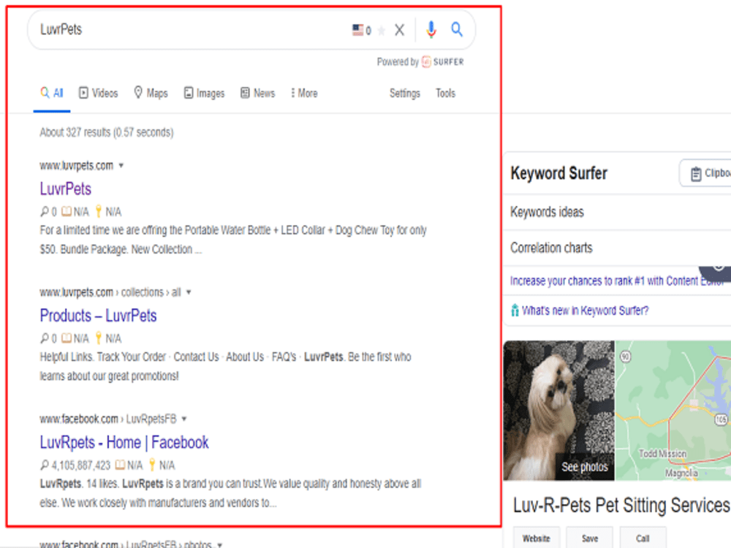Click the key icon under the Facebook result
The image size is (731, 548).
152,465
